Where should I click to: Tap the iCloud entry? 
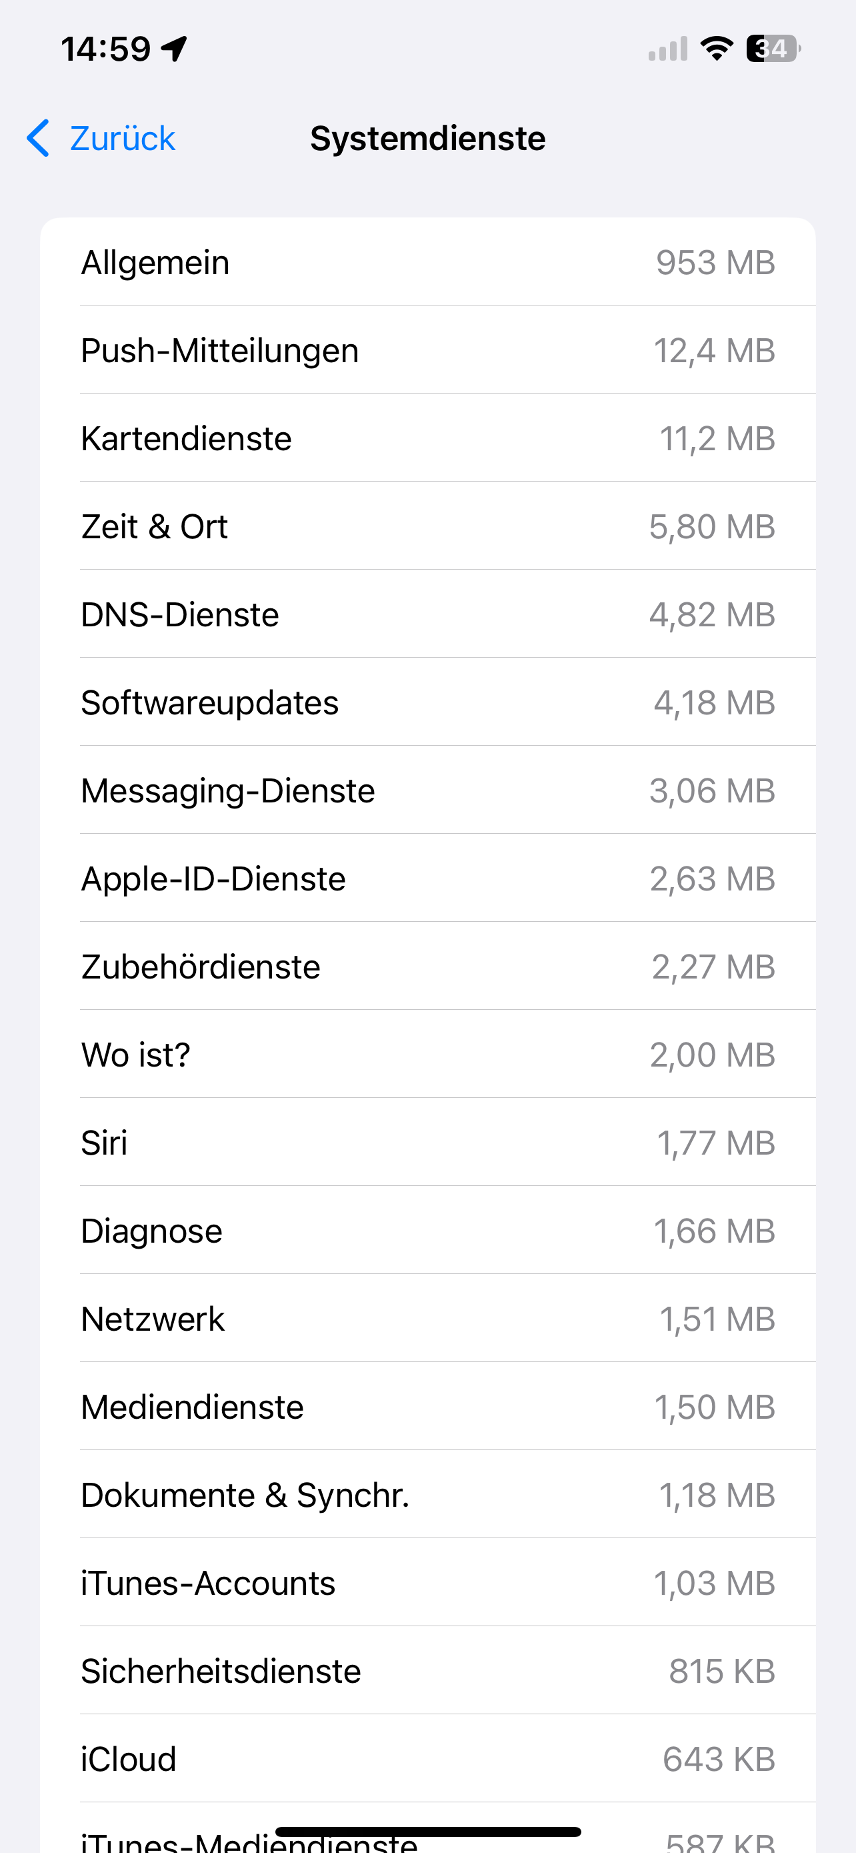point(427,1760)
